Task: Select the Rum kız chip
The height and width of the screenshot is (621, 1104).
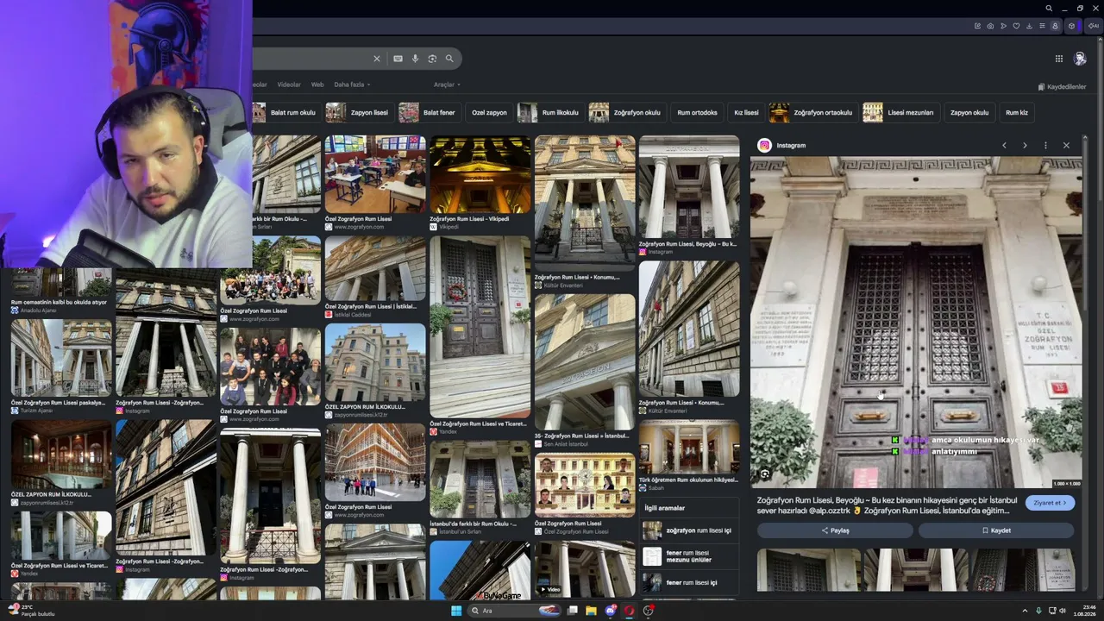Action: pos(1017,113)
